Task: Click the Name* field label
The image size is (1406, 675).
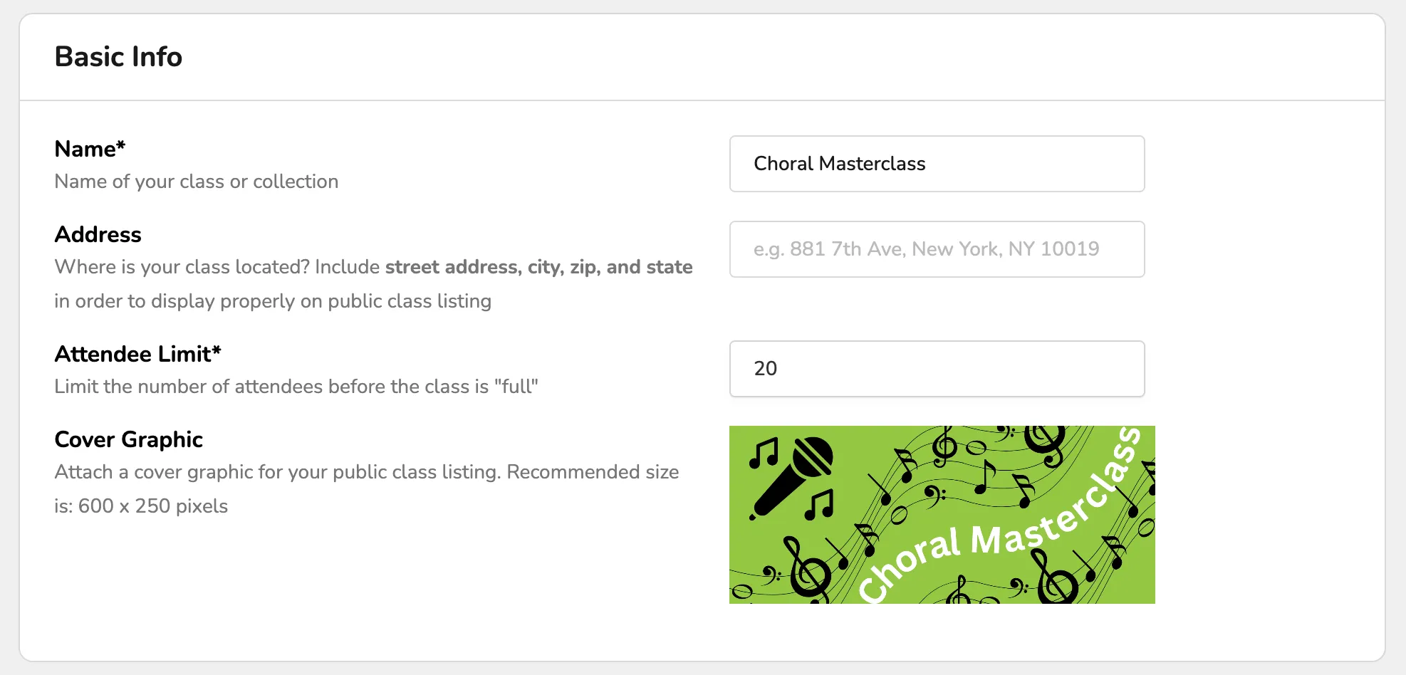Action: (x=90, y=149)
